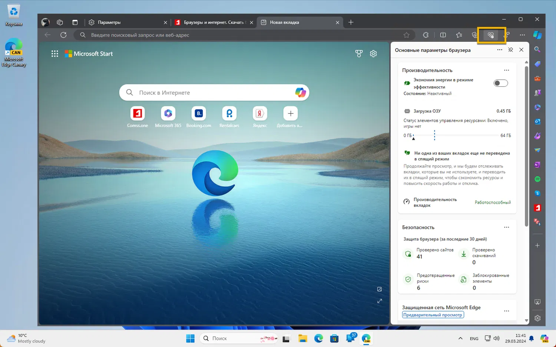Open the Microsoft Store taskbar icon
The image size is (556, 347).
pos(334,338)
